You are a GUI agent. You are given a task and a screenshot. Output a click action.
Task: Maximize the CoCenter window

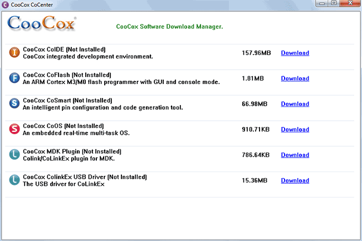[332, 4]
